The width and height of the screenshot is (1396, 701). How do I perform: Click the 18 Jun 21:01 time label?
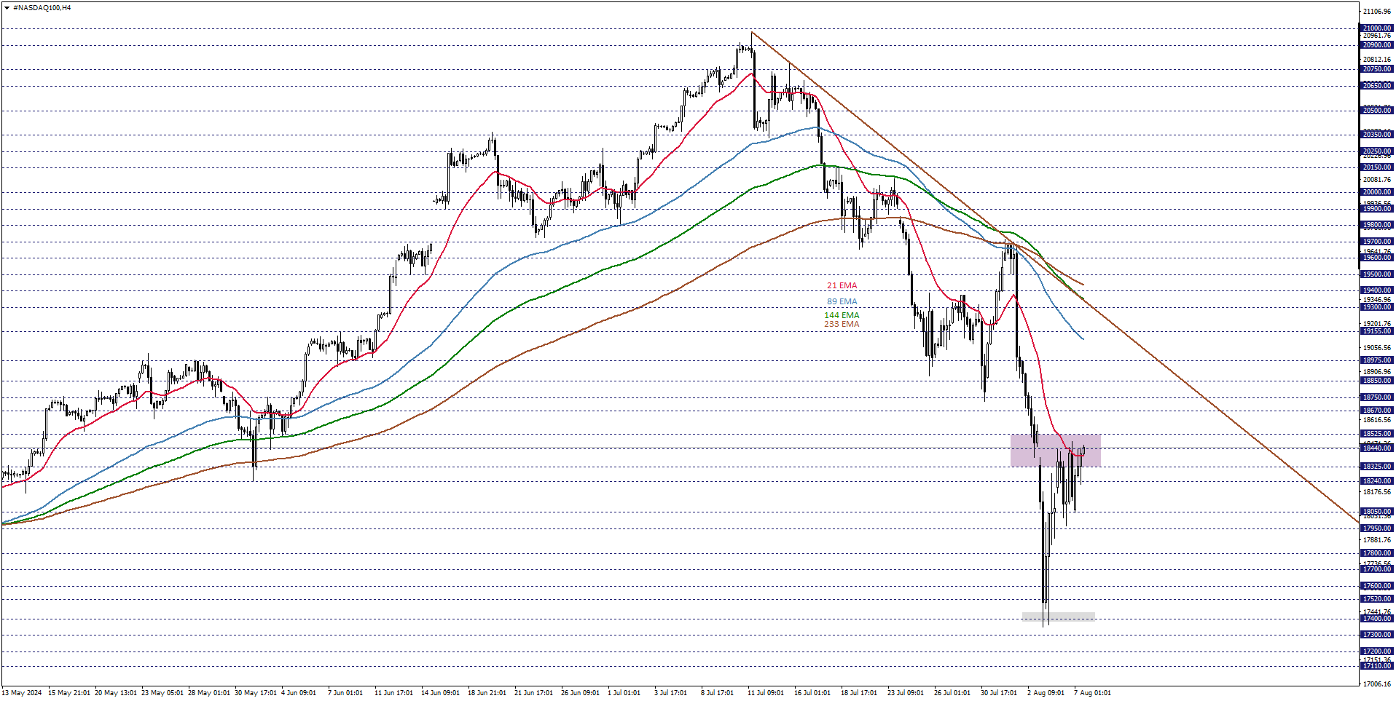(487, 693)
